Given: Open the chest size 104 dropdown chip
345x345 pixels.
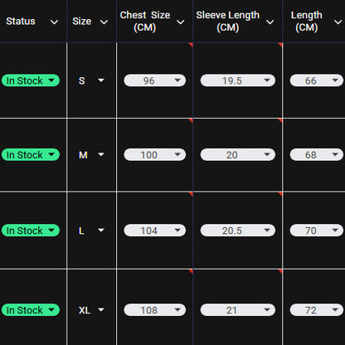Looking at the screenshot, I should pos(155,231).
